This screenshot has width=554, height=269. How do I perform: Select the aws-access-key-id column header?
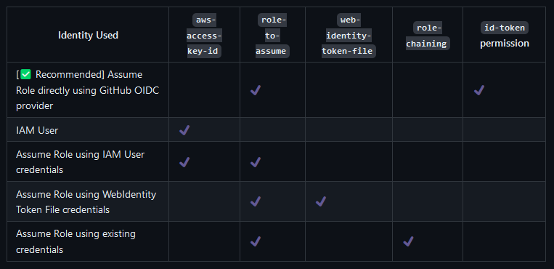[x=204, y=36]
